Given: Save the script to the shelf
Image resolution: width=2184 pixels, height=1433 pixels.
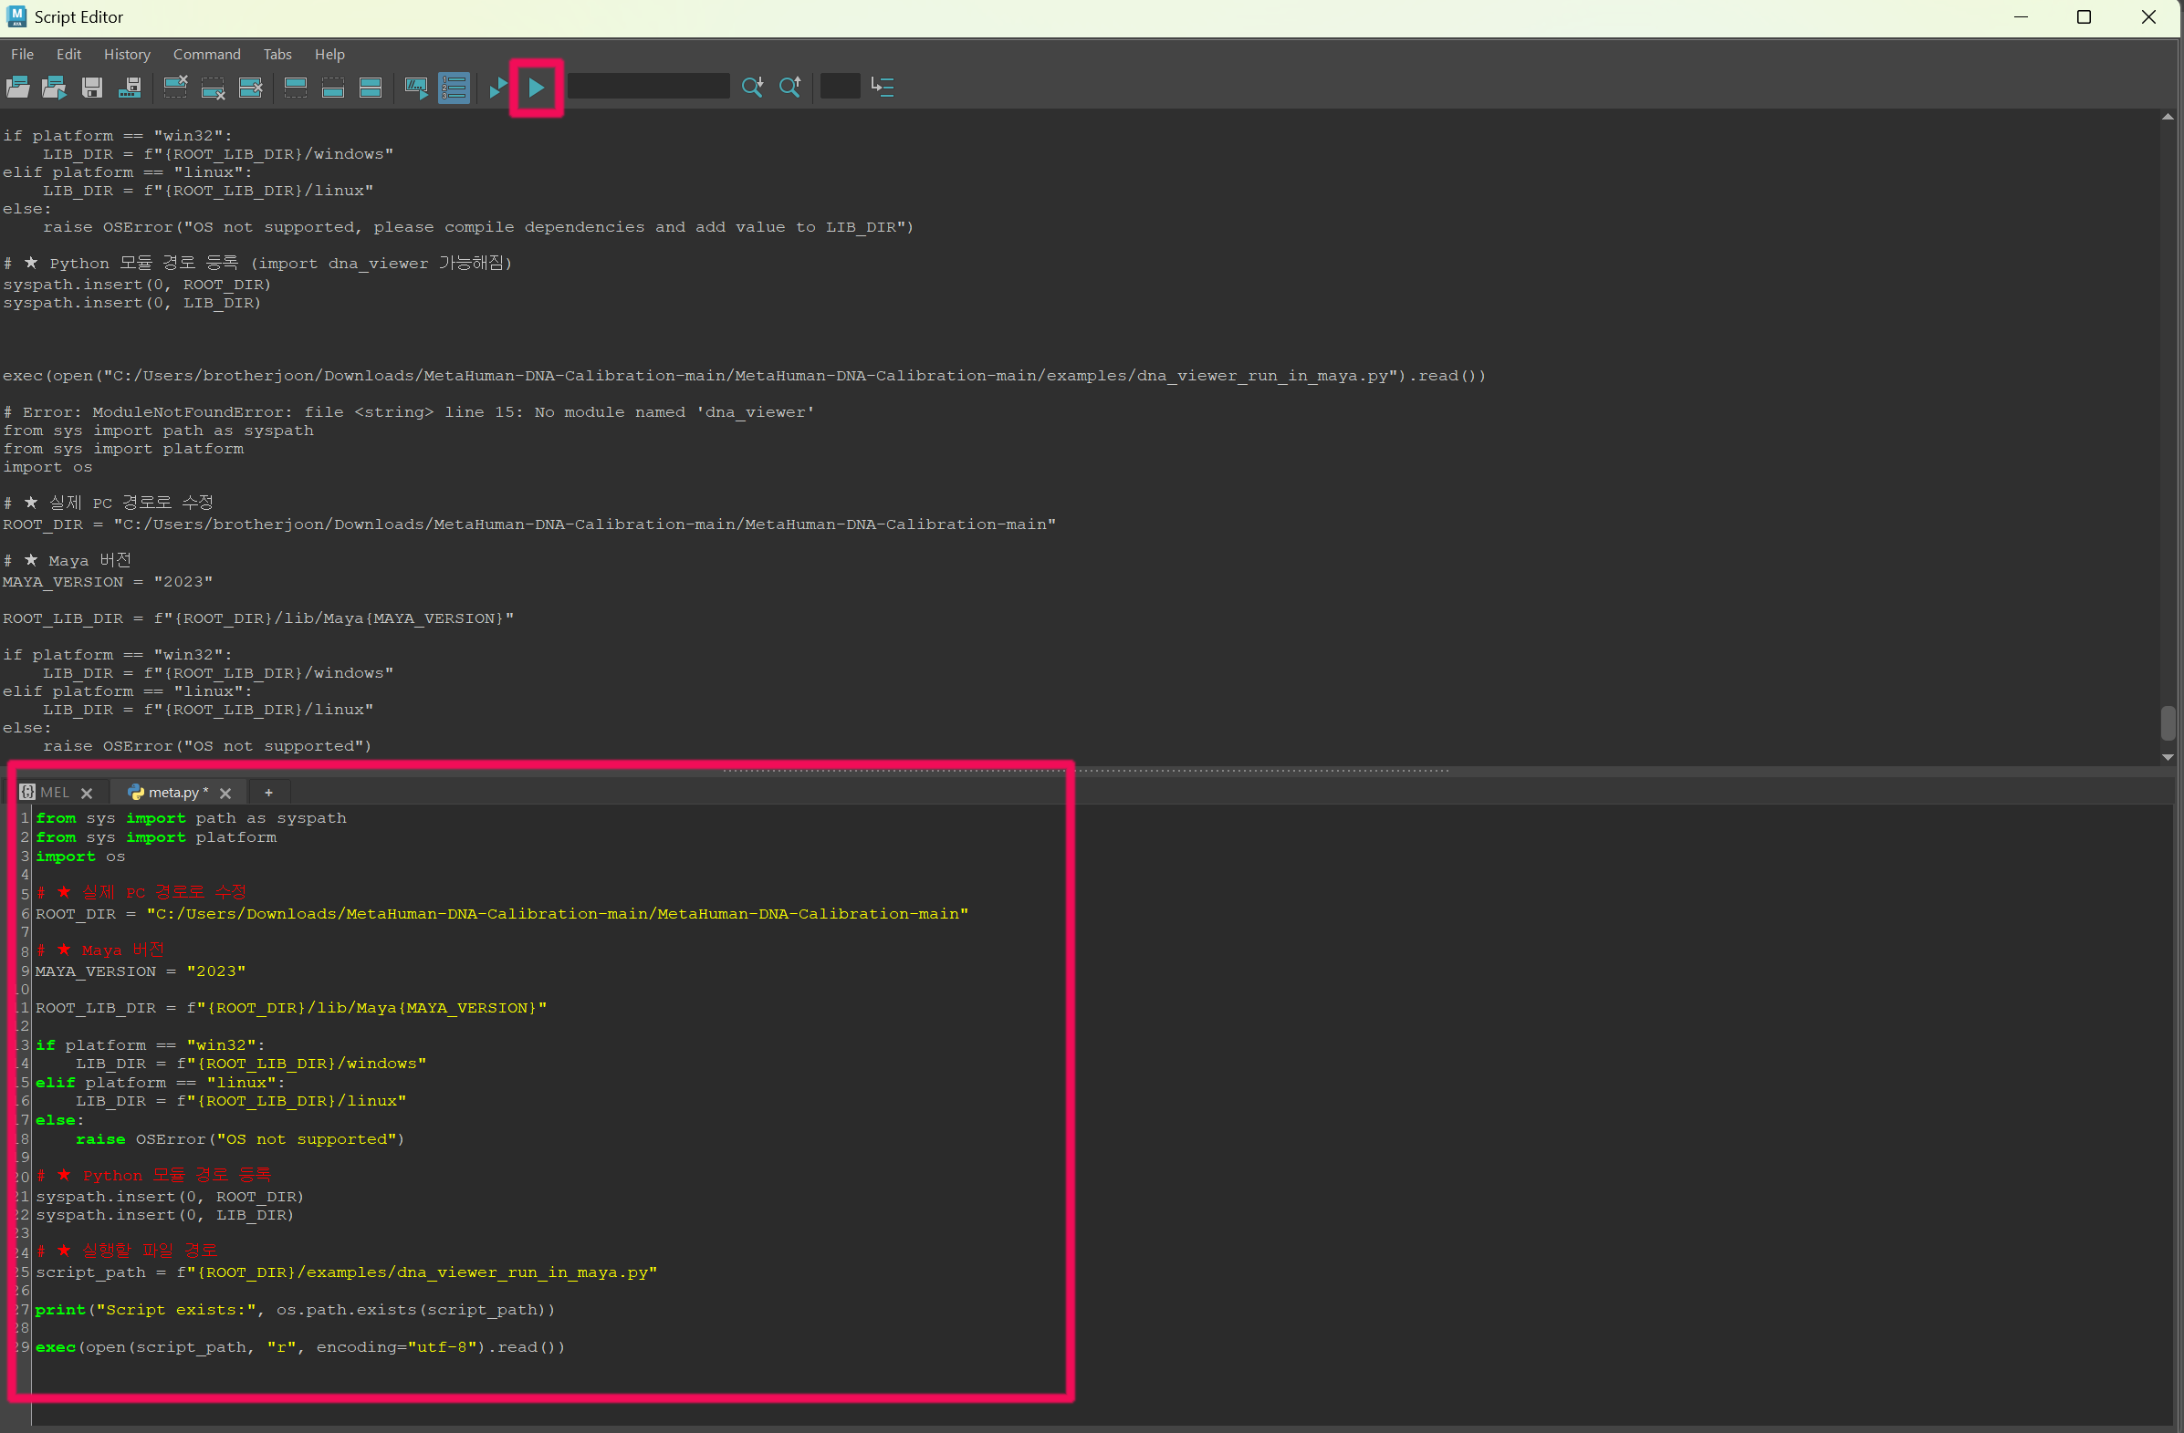Looking at the screenshot, I should click(x=130, y=88).
